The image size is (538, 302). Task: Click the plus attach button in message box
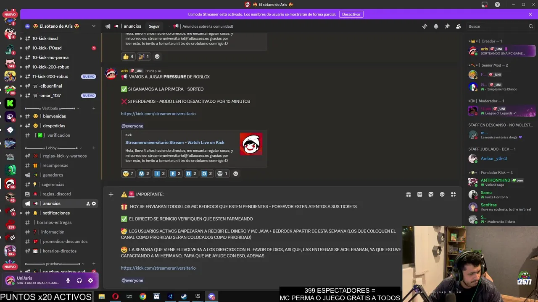tap(111, 194)
